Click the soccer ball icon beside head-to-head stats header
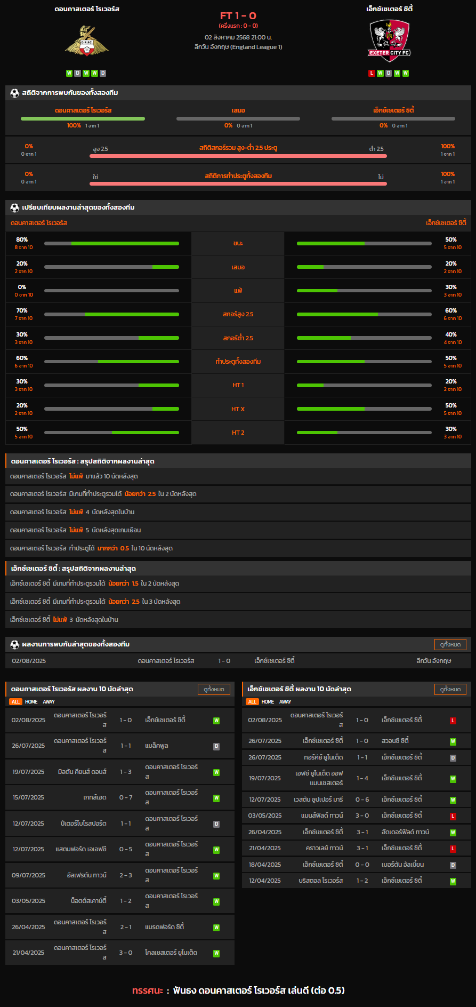The height and width of the screenshot is (1007, 476). tap(15, 93)
